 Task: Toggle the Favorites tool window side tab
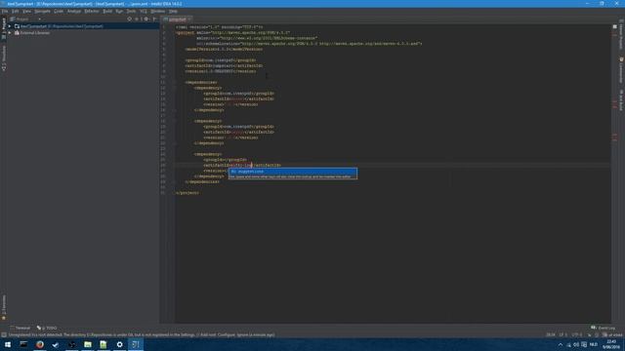pos(4,307)
